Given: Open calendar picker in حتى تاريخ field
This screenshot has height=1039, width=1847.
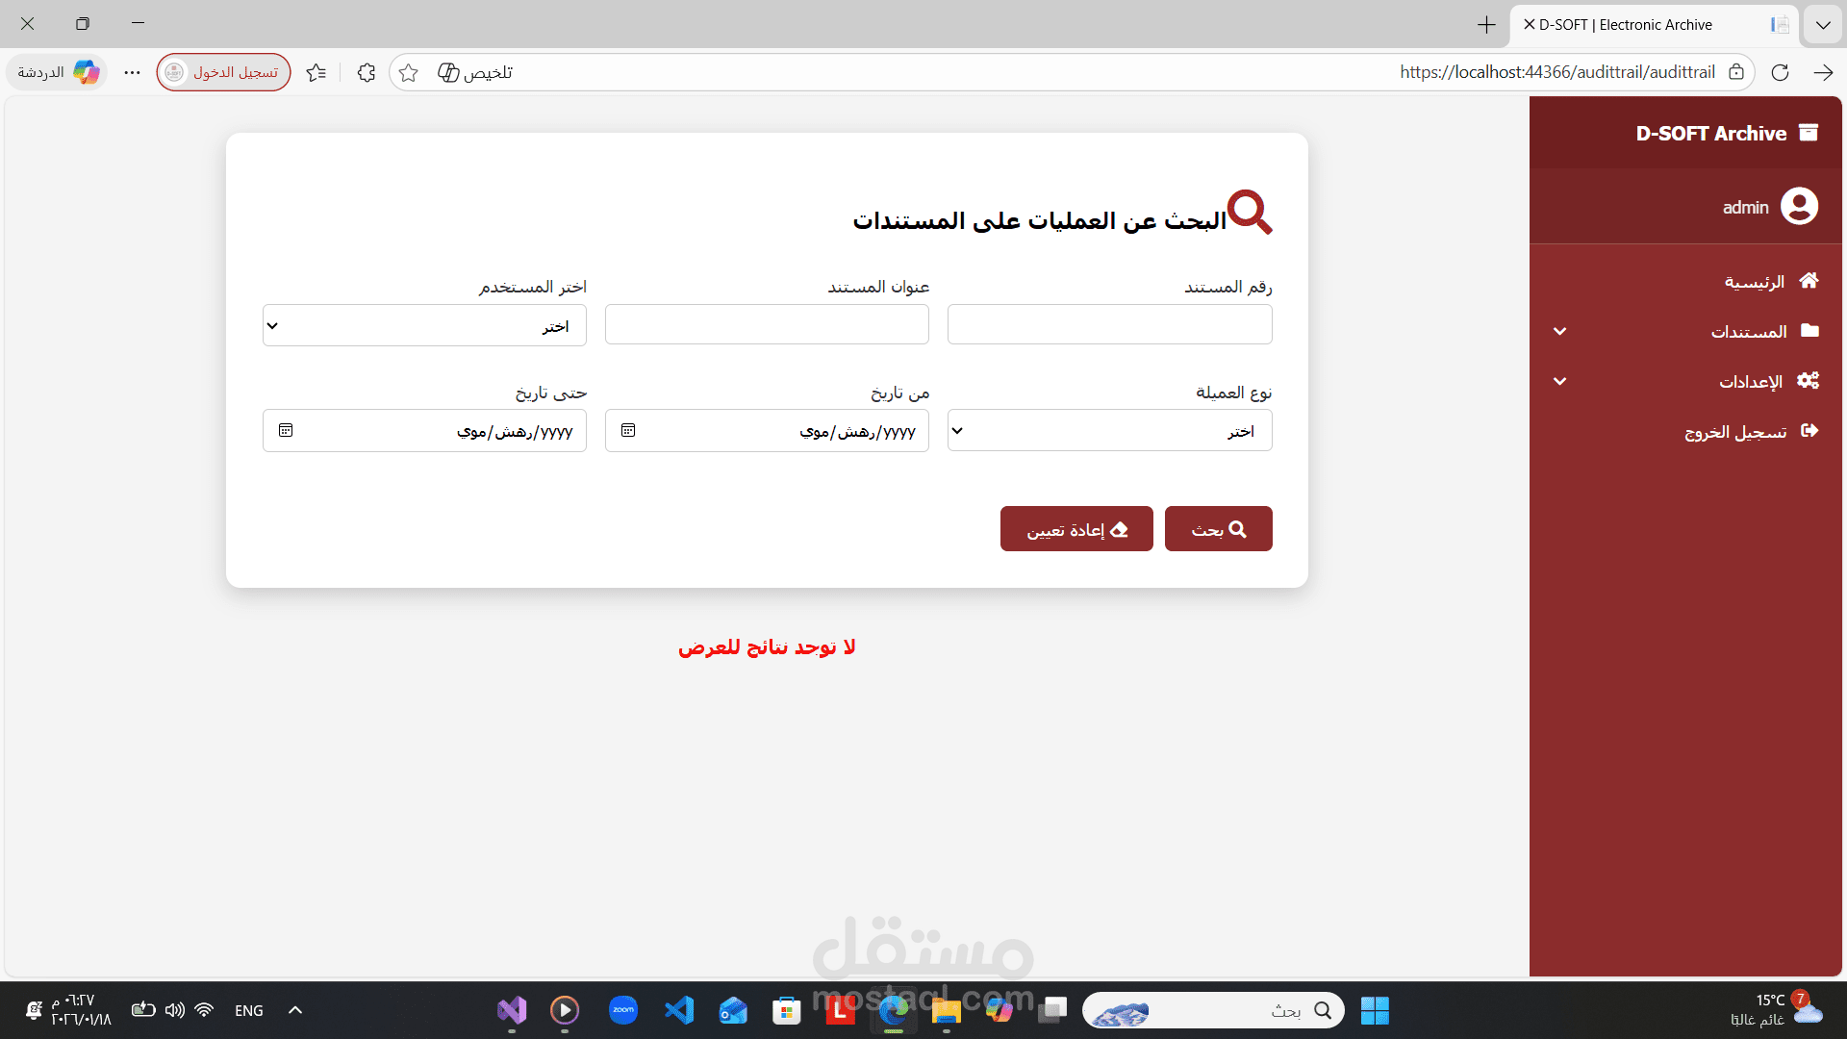Looking at the screenshot, I should point(286,430).
